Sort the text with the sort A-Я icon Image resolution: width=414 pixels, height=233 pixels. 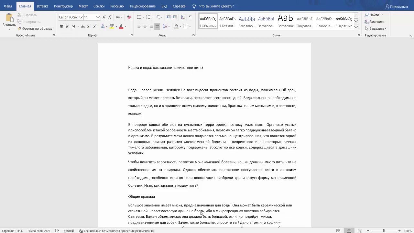coord(183,17)
